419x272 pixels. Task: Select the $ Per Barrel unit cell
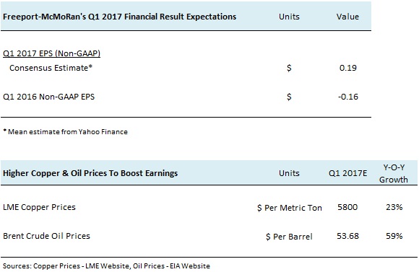(x=289, y=237)
